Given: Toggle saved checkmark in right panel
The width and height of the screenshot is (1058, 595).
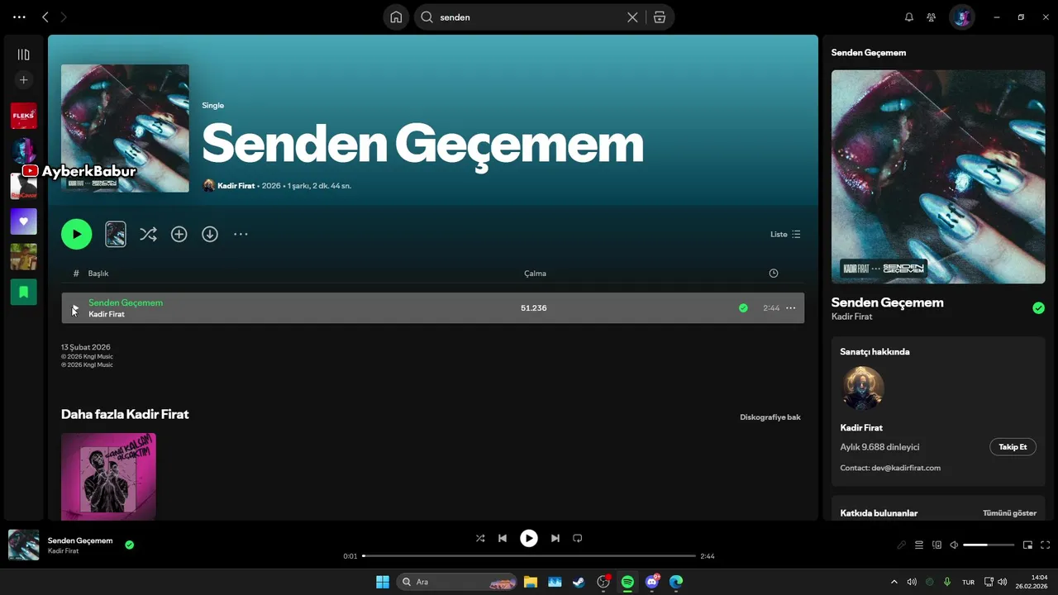Looking at the screenshot, I should click(x=1038, y=308).
